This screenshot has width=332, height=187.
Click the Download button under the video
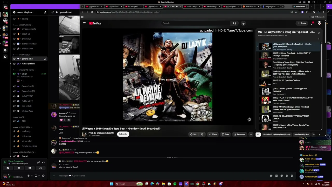[x=239, y=134]
